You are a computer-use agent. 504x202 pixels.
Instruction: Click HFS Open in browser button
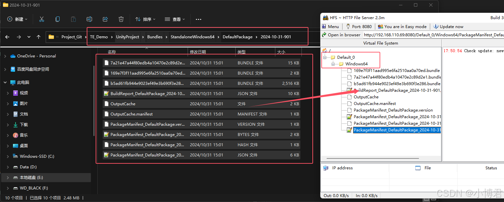341,35
